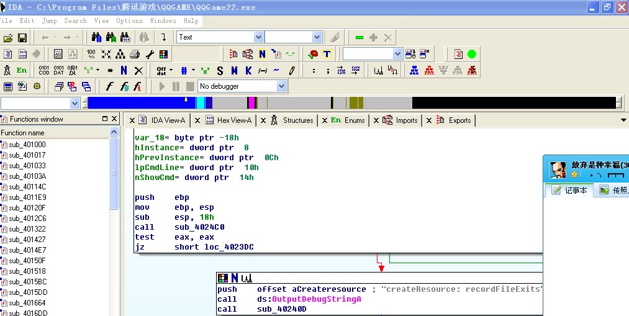Click the italic f function icon
This screenshot has height=316, width=629.
[109, 86]
